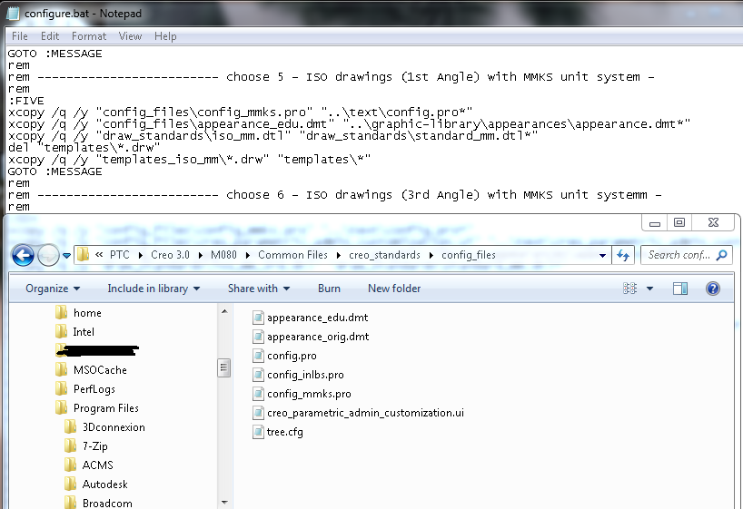Expand the arrow after PTC breadcrumb
Screen dimensions: 743x509
click(x=140, y=255)
